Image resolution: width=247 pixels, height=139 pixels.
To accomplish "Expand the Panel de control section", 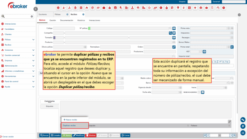I will click(33, 82).
